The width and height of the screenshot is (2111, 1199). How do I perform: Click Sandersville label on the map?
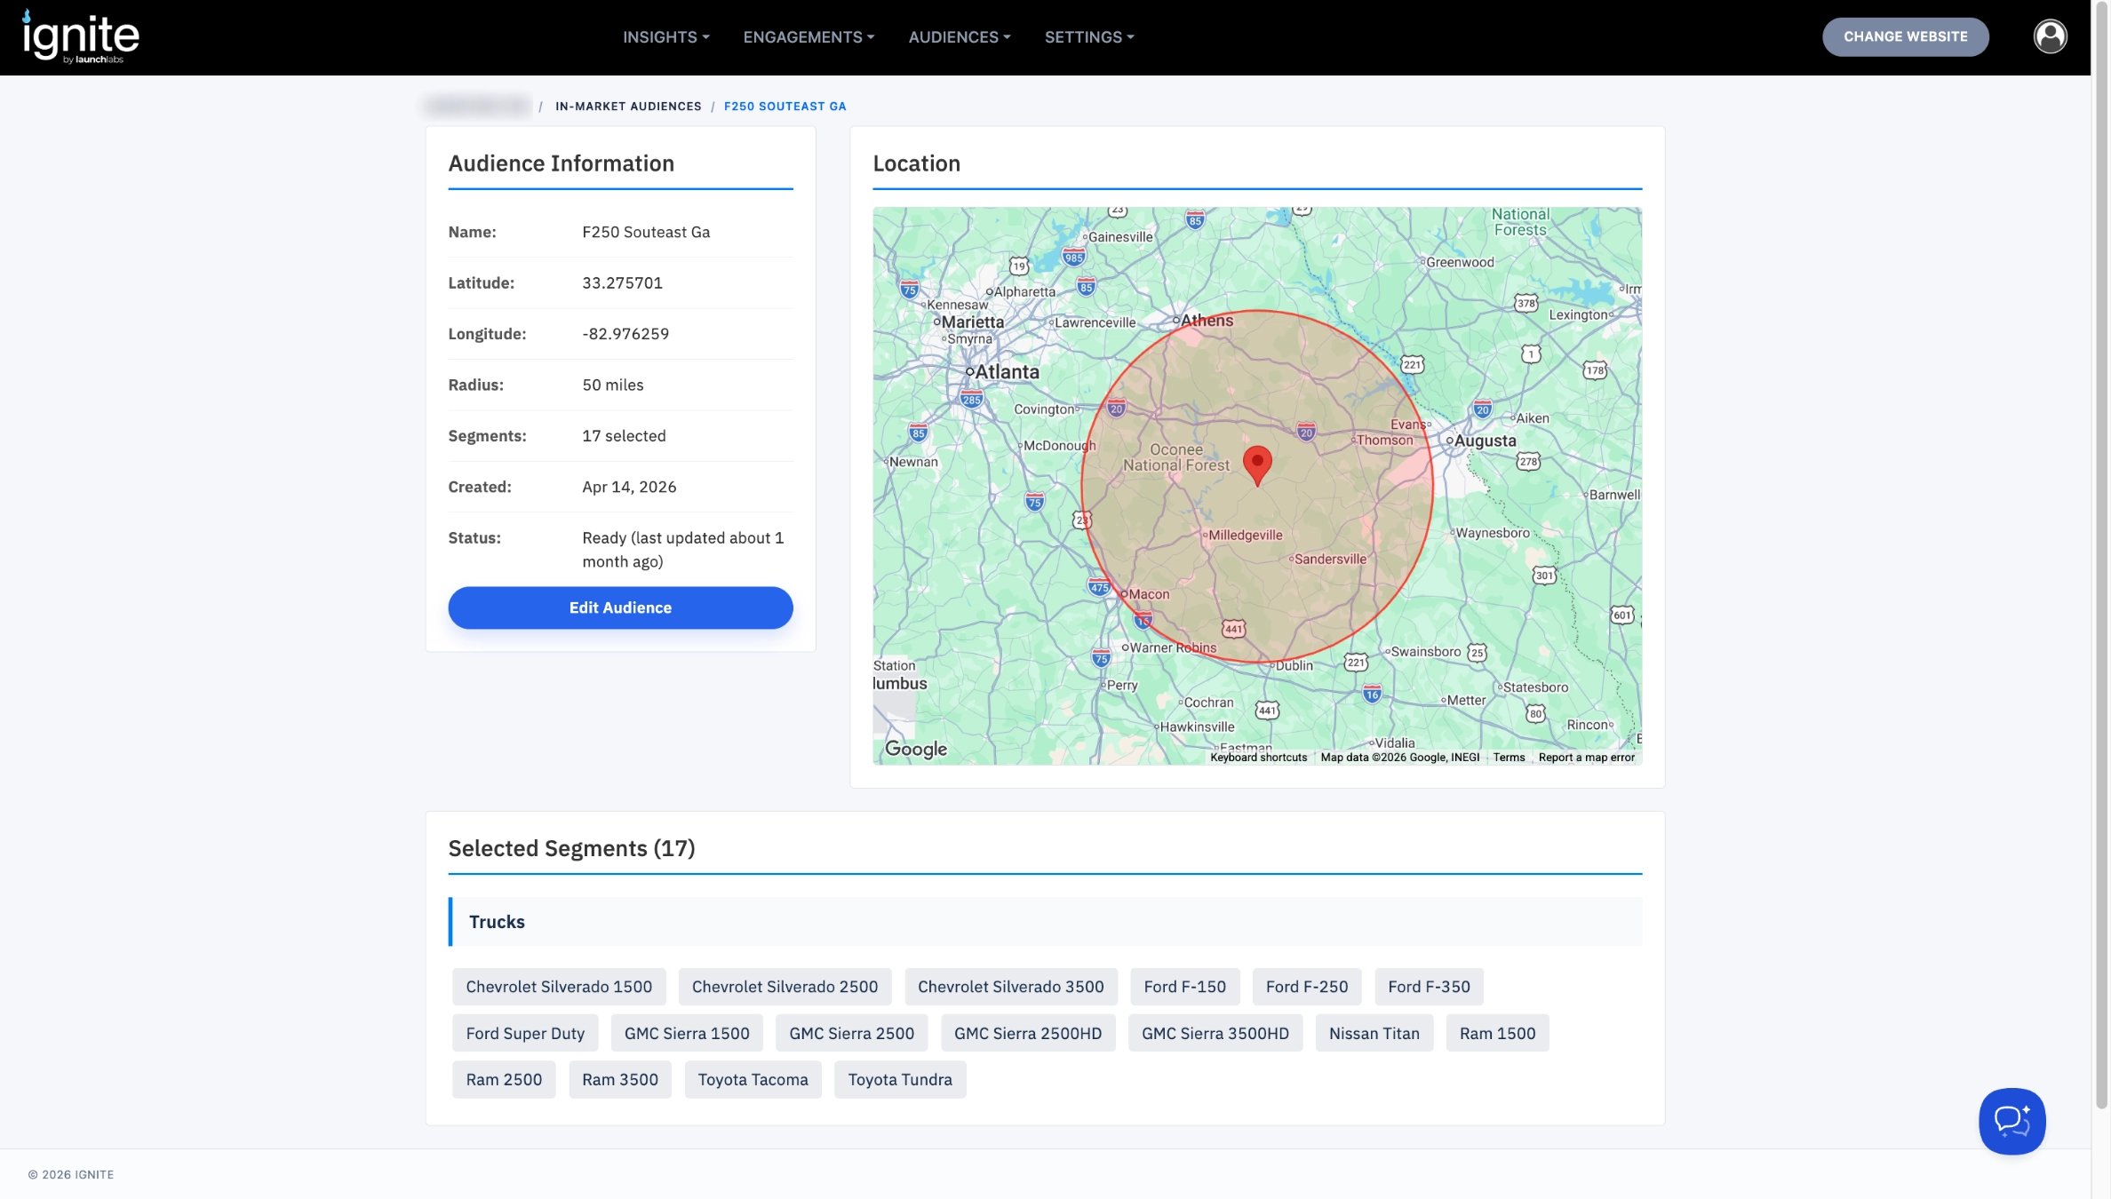tap(1330, 560)
